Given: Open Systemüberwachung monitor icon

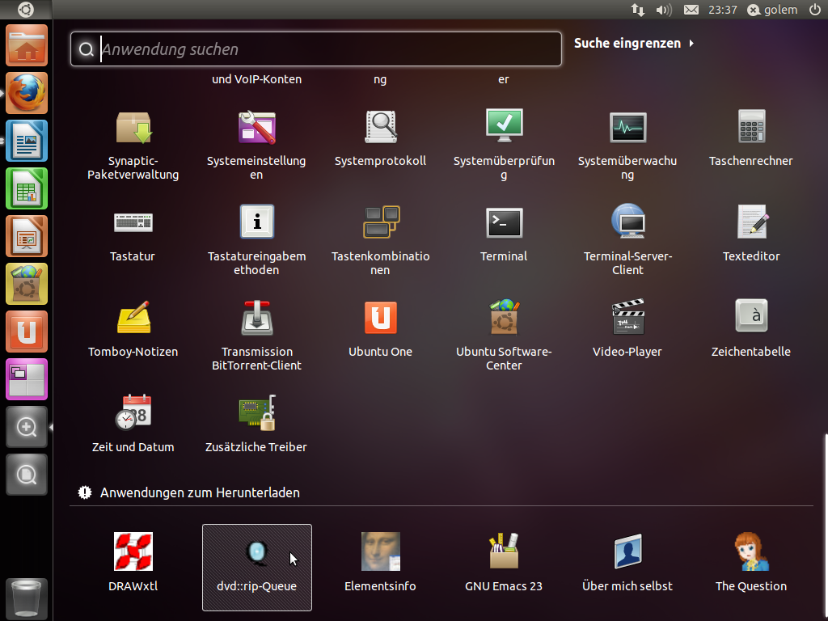Looking at the screenshot, I should click(x=627, y=128).
